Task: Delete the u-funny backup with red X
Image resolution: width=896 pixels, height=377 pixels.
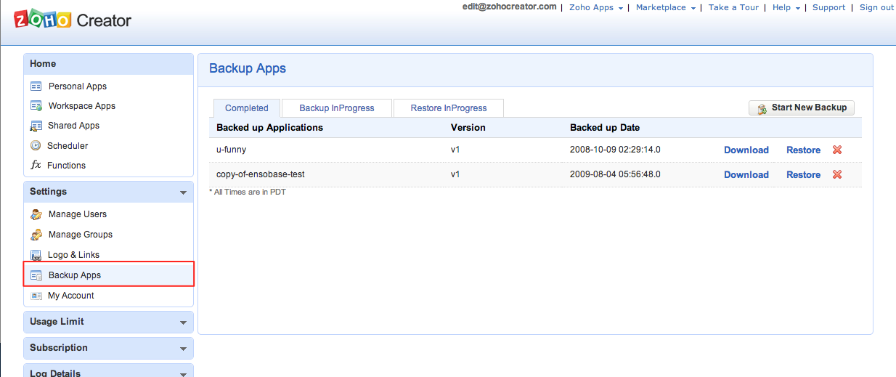Action: tap(837, 150)
